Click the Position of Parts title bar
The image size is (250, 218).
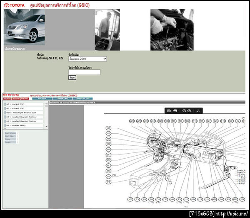[x=147, y=103]
